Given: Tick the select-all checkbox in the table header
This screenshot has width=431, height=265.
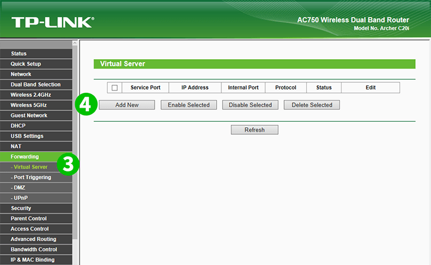Looking at the screenshot, I should 115,88.
